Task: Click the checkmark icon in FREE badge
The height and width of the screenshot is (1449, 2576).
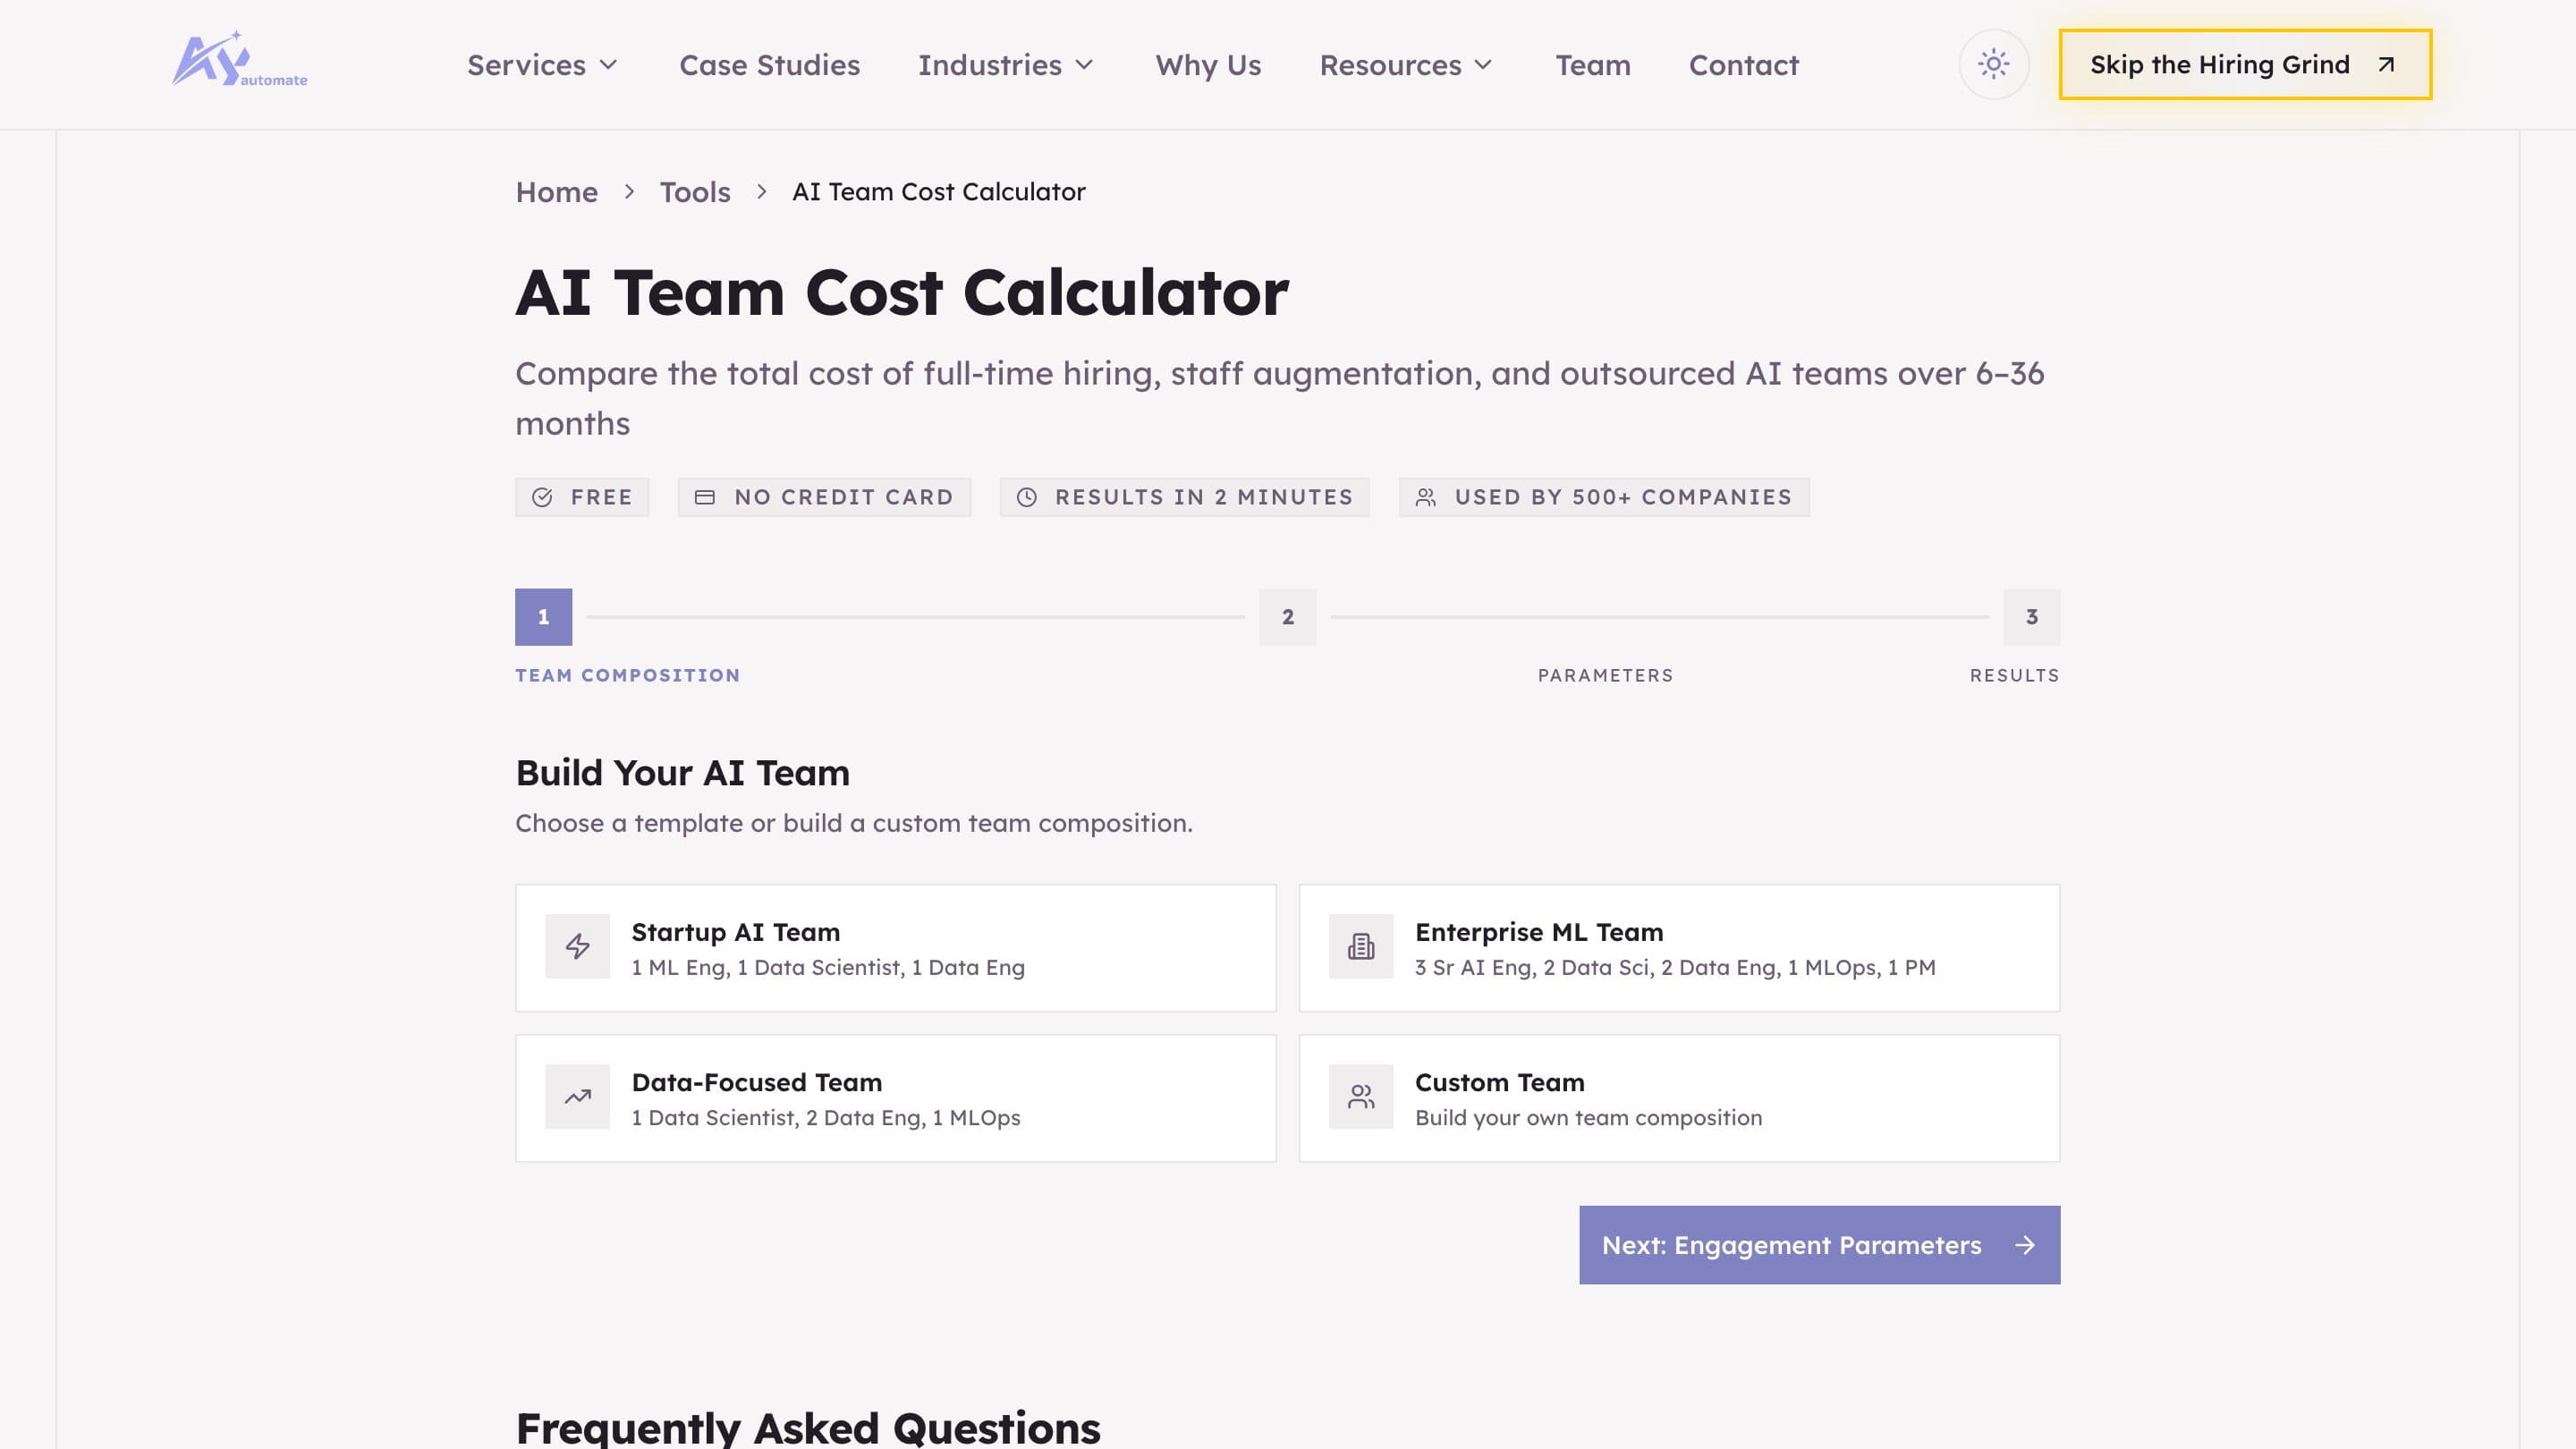Action: coord(542,497)
